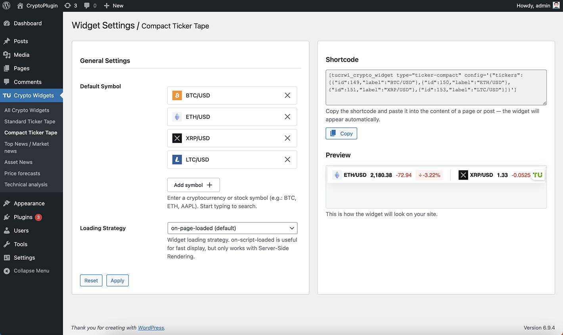The height and width of the screenshot is (335, 563).
Task: Switch to the Standard Ticker Tape page
Action: coord(31,121)
